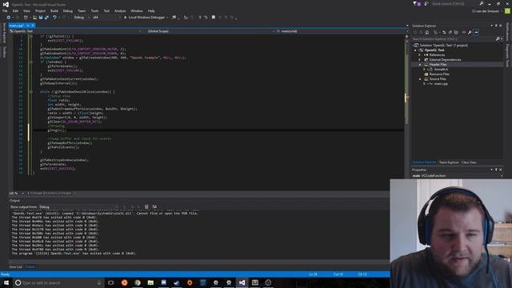Open the Task View taskbar icon
The width and height of the screenshot is (512, 288).
point(111,282)
